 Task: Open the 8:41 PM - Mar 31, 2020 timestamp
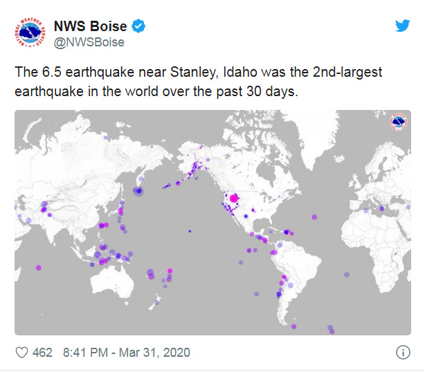tap(127, 353)
